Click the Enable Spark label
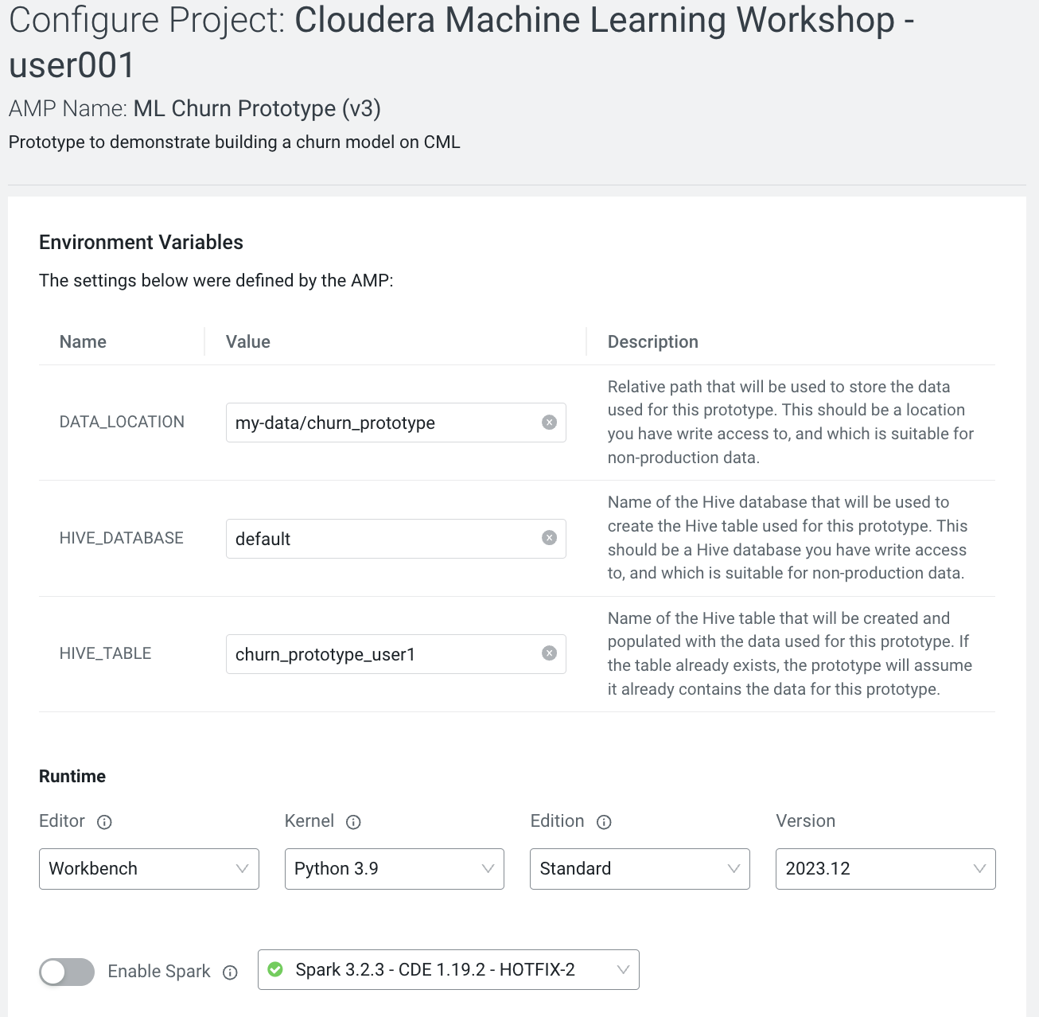The width and height of the screenshot is (1039, 1017). (x=159, y=972)
